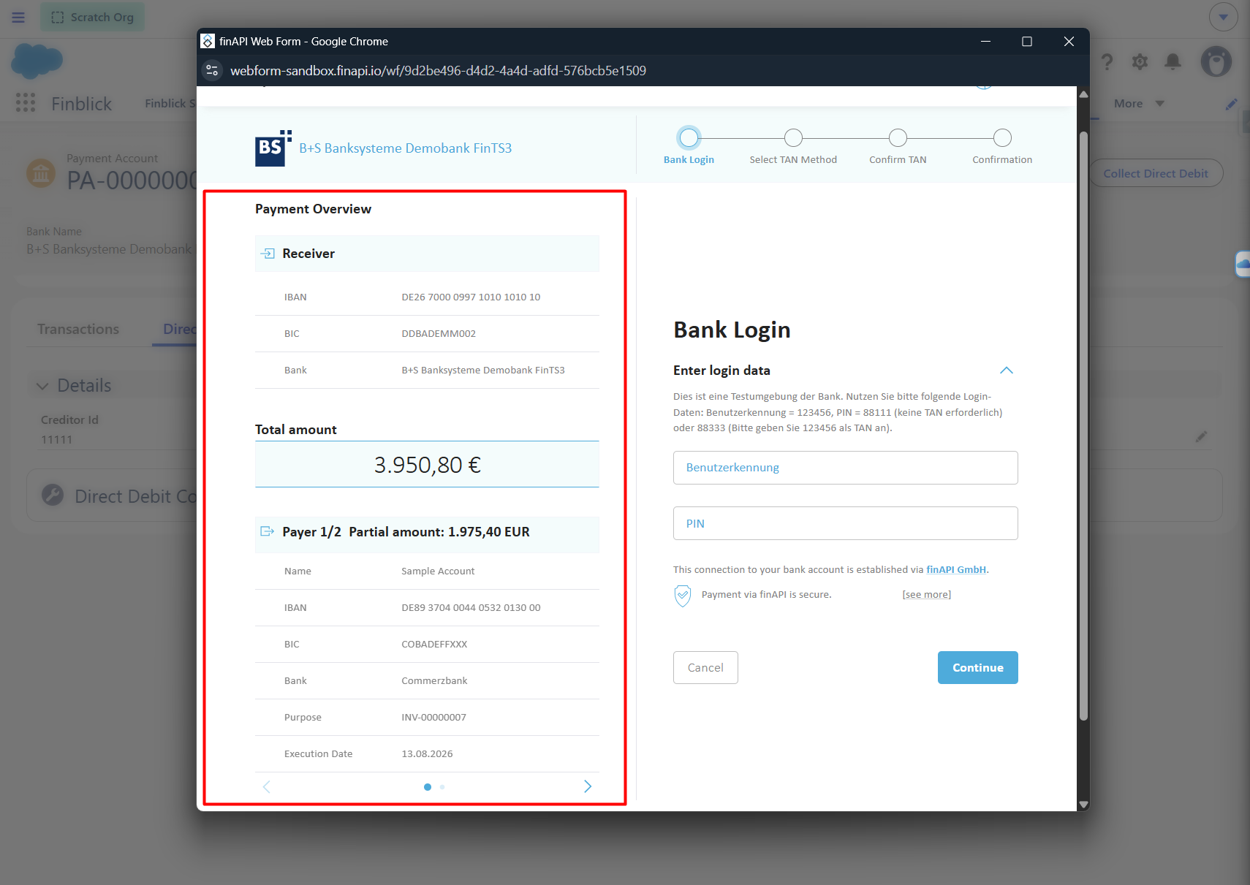The image size is (1250, 885).
Task: Click the Salesforce cloud logo
Action: click(x=37, y=61)
